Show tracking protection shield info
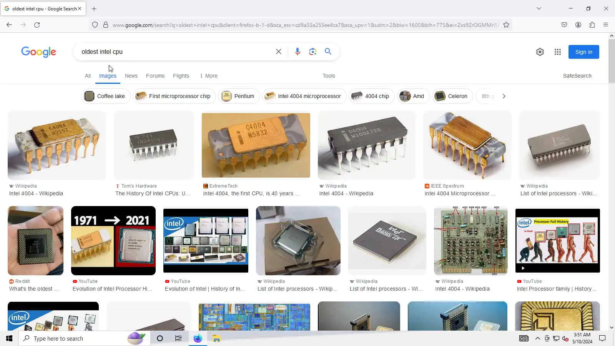 (95, 25)
